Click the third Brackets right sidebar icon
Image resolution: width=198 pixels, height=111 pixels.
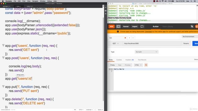point(106,14)
